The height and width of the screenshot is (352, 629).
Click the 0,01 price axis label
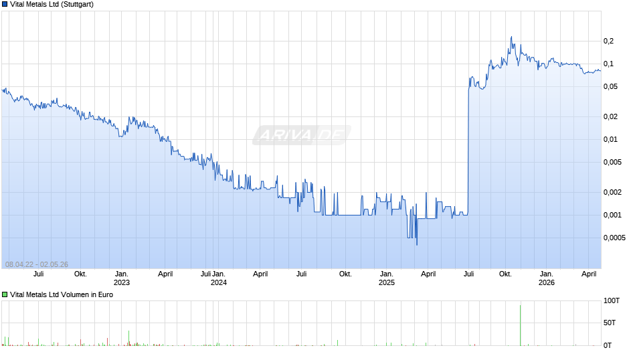pos(610,140)
